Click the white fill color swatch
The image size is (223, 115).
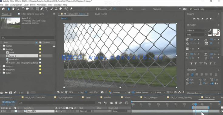coord(215,31)
